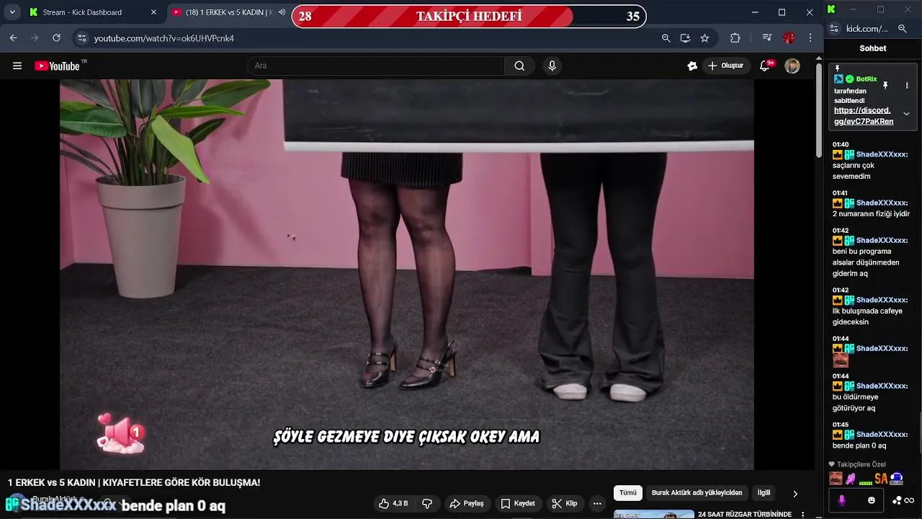Screen dimensions: 922x519
Task: Open the Chrome tab search dropdown
Action: (x=12, y=12)
